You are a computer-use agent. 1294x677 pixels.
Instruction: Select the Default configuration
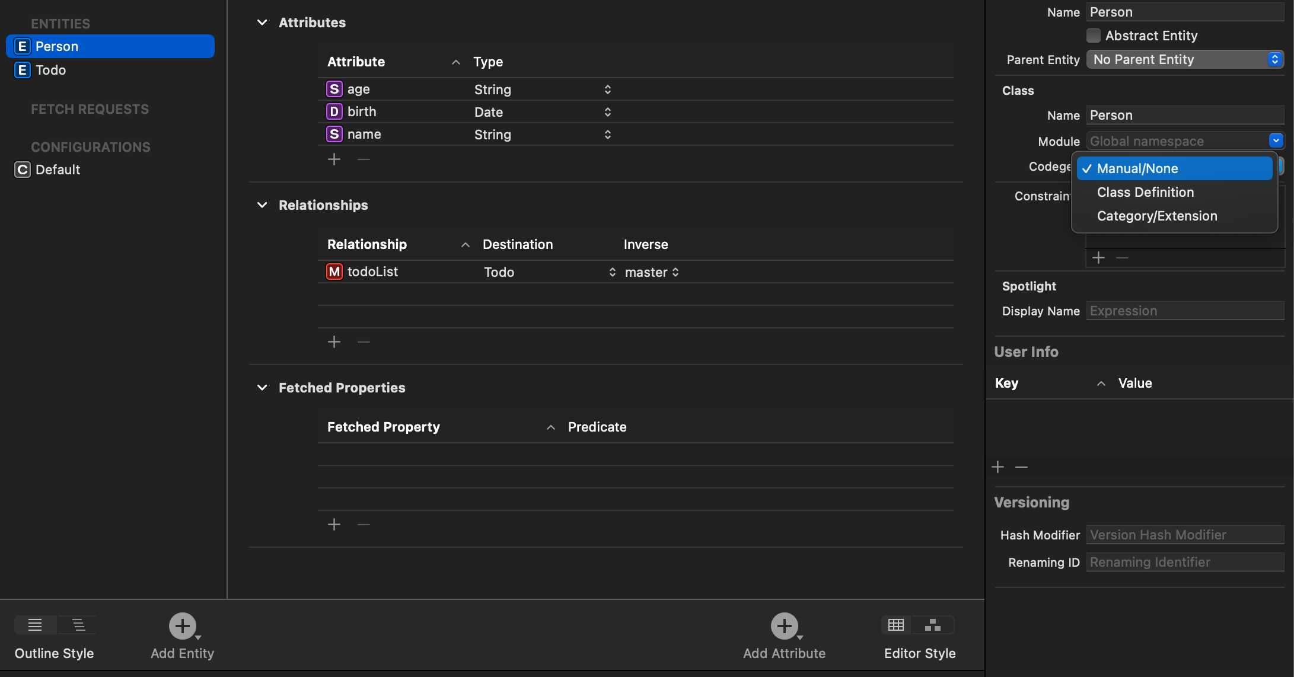[x=58, y=170]
